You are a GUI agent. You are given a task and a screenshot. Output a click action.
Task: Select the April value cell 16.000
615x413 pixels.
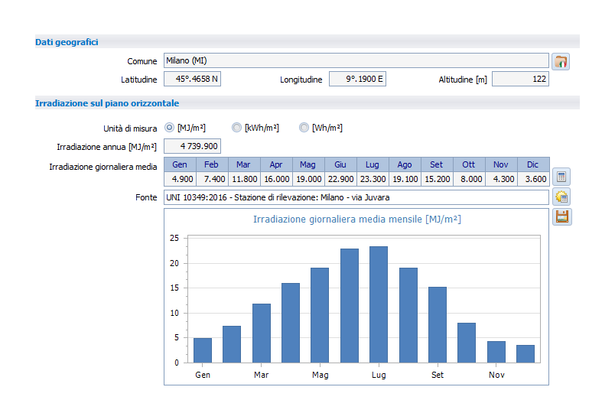(x=276, y=179)
